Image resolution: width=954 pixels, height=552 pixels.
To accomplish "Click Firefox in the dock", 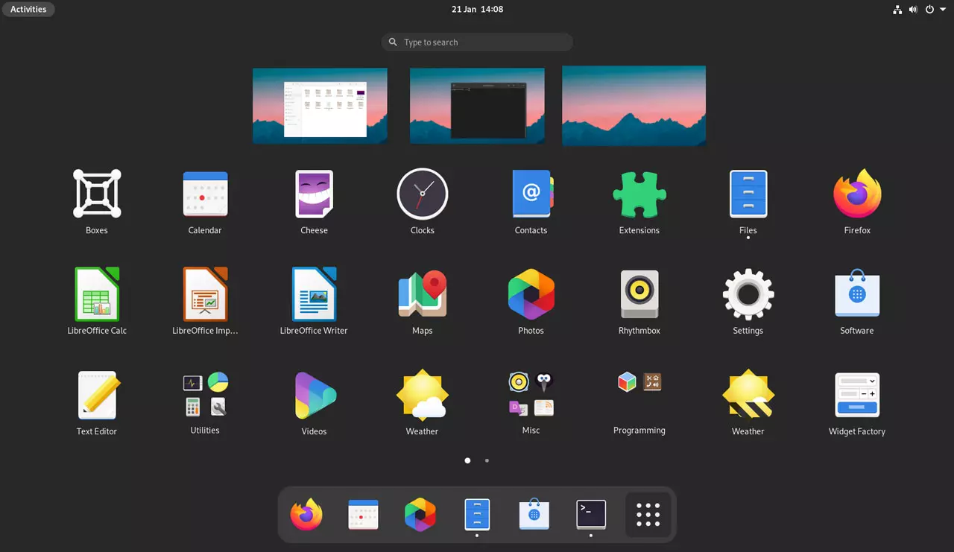I will (x=306, y=515).
